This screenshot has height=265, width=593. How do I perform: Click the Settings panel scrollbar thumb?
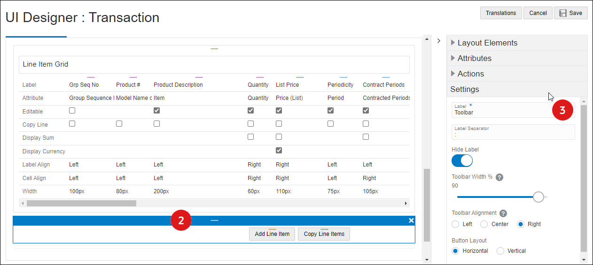584,178
